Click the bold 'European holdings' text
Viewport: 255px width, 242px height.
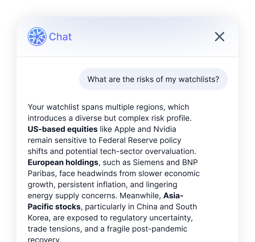pos(63,162)
